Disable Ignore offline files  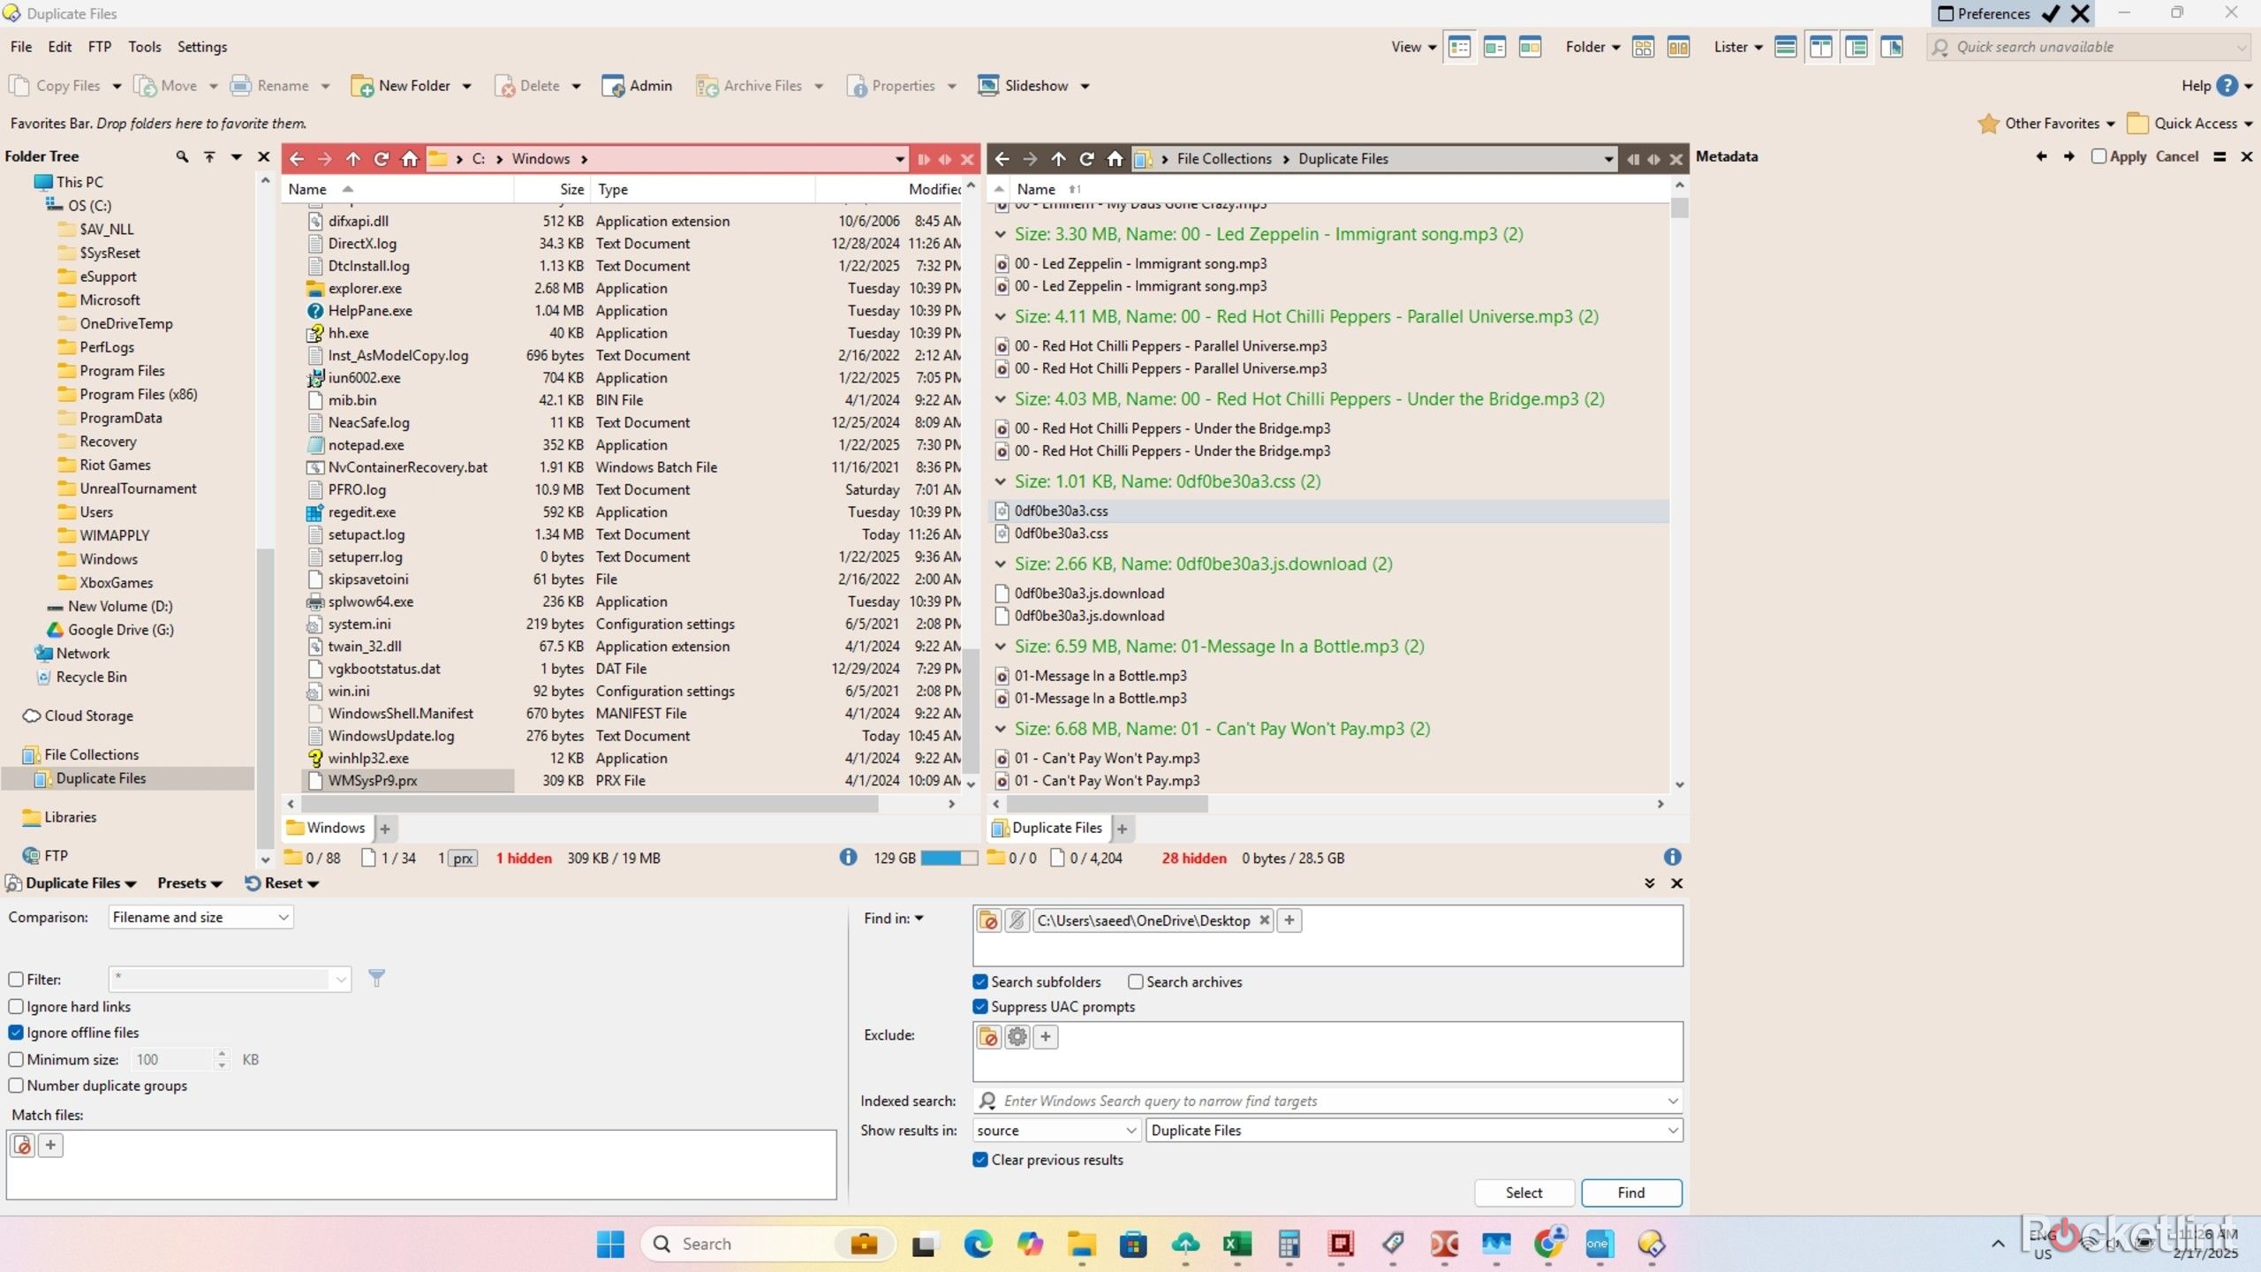click(x=16, y=1032)
